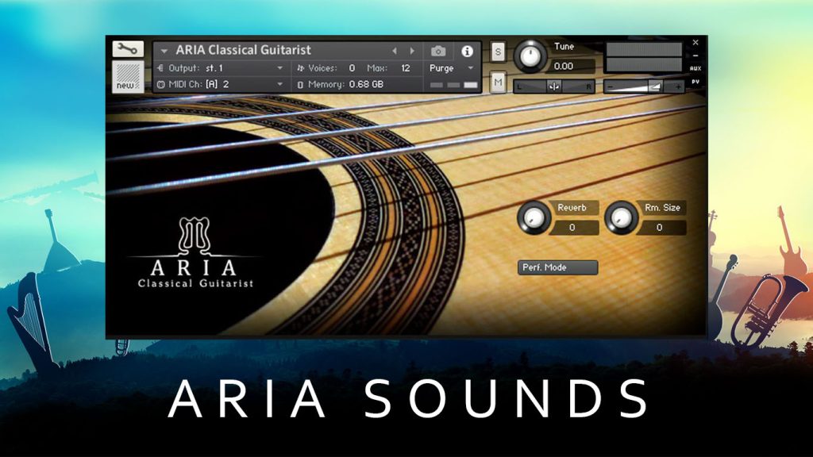Open the Purge dropdown menu

(x=451, y=68)
